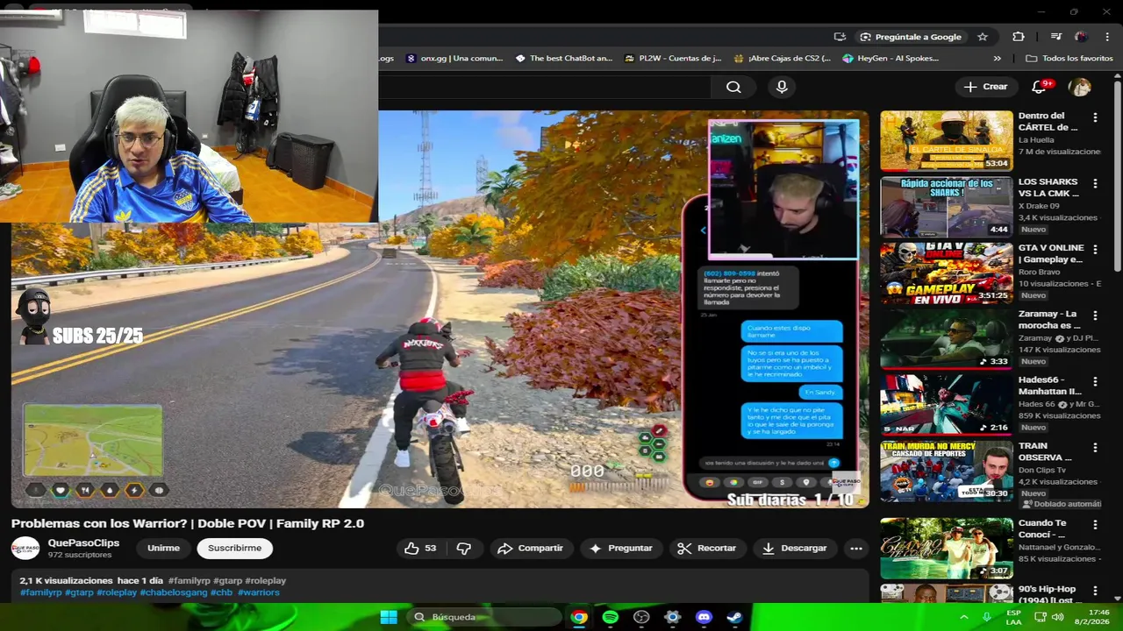Click the Compartir button

[530, 548]
